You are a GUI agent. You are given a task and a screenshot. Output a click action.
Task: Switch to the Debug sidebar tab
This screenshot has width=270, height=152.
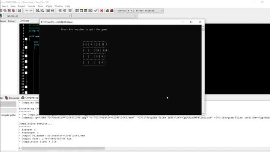pos(11,21)
